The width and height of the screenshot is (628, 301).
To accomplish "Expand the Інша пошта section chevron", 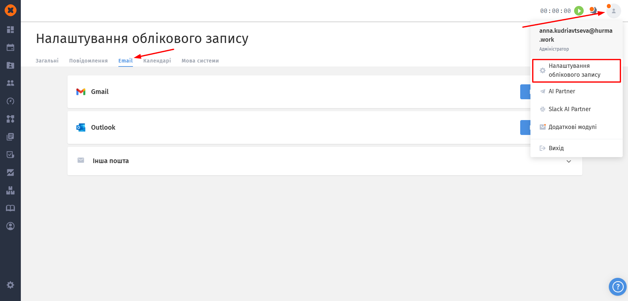I will 568,161.
